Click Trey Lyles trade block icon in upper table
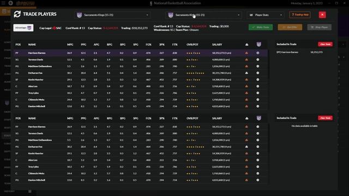 tap(246, 93)
